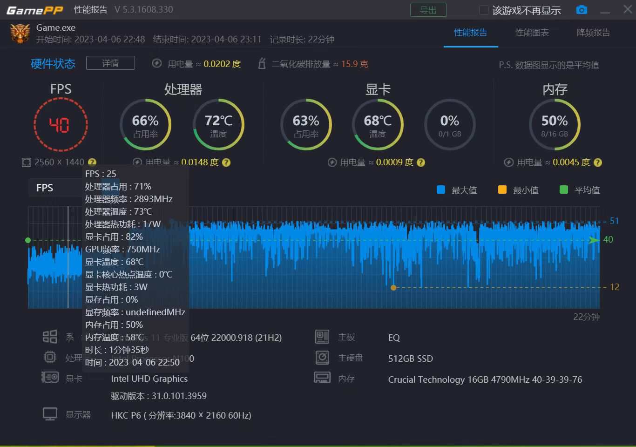Image resolution: width=636 pixels, height=447 pixels.
Task: Click the graphics card 68℃ temperature gauge
Action: (x=378, y=124)
